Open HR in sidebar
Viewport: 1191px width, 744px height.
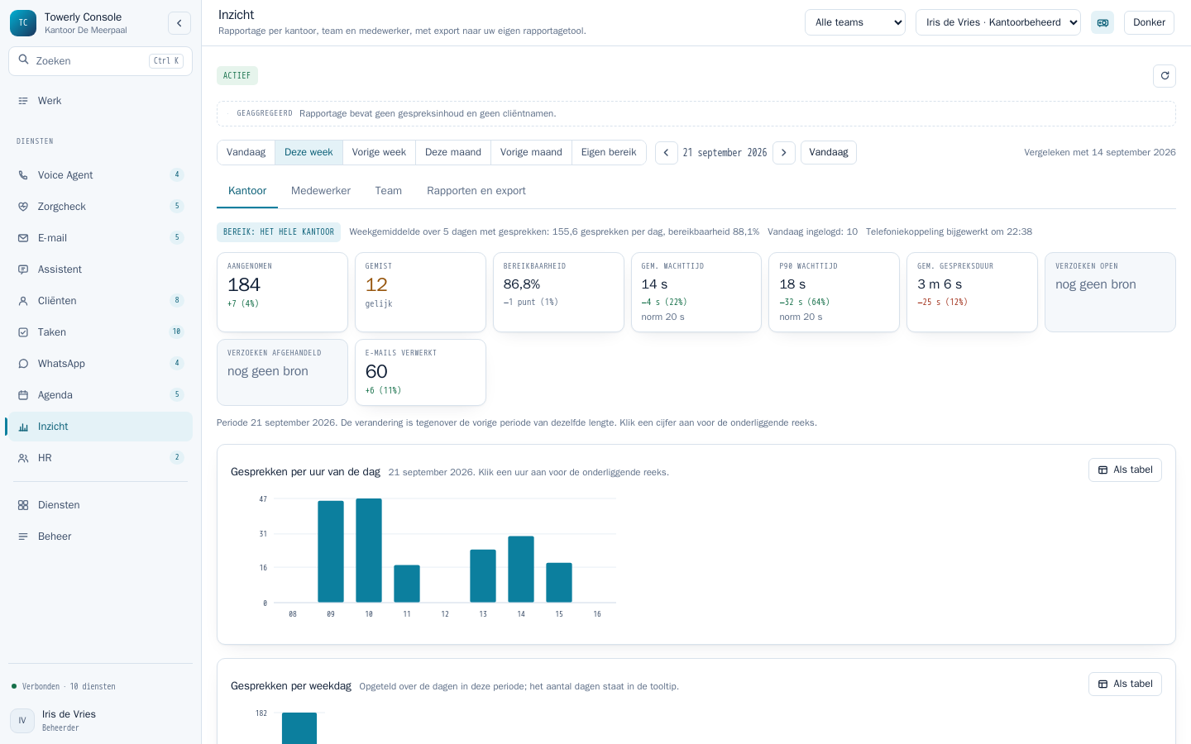click(100, 458)
